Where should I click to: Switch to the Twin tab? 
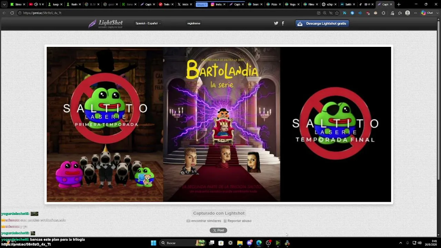(x=166, y=4)
